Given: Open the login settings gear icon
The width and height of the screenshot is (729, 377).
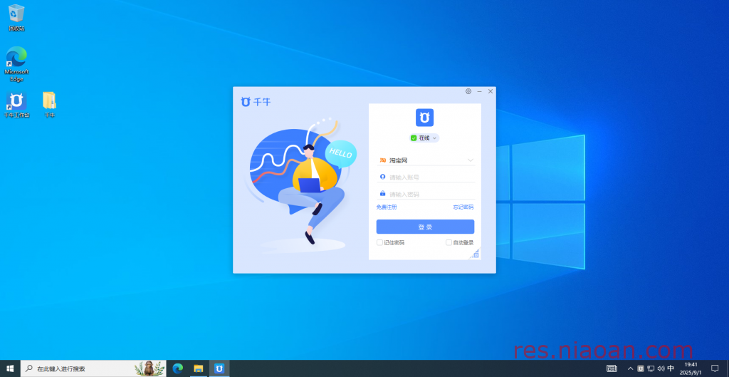Looking at the screenshot, I should coord(468,91).
